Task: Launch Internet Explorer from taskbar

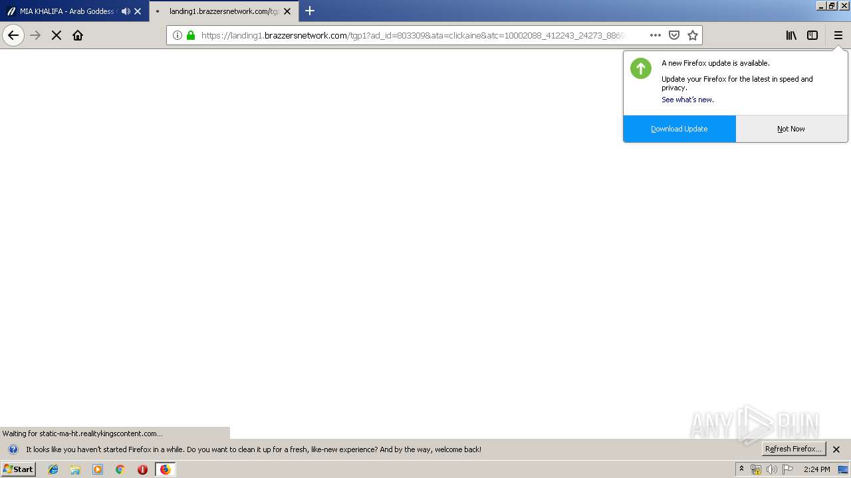Action: (53, 469)
